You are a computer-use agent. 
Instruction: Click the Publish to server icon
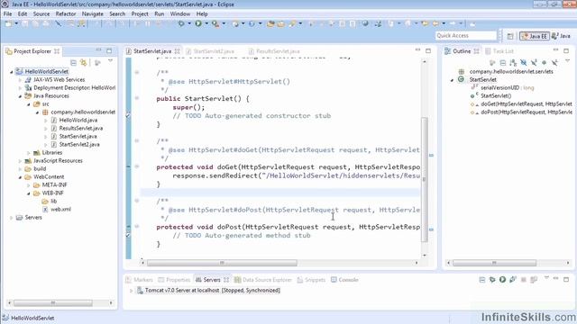pyautogui.click(x=534, y=280)
